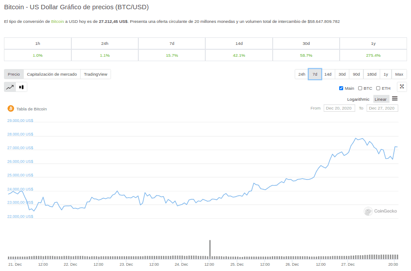Open the Precio tab
411x271 pixels.
click(x=14, y=74)
